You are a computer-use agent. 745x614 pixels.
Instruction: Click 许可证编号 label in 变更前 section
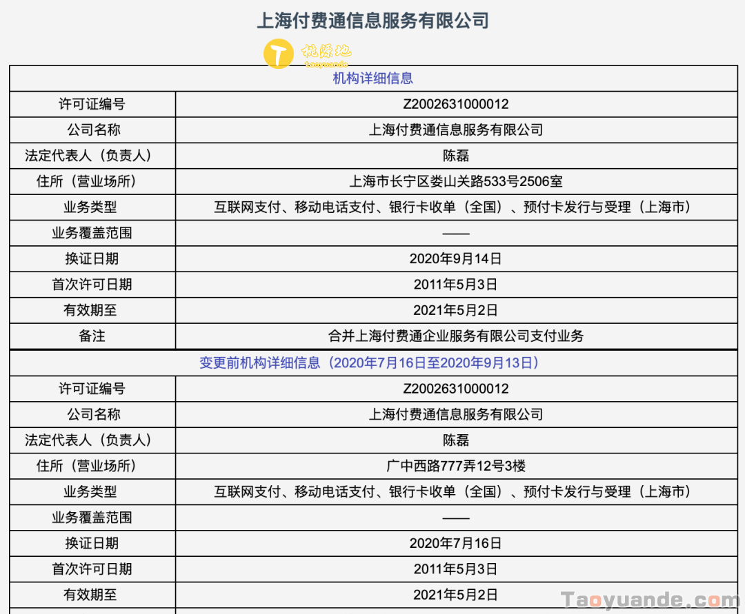tap(92, 389)
